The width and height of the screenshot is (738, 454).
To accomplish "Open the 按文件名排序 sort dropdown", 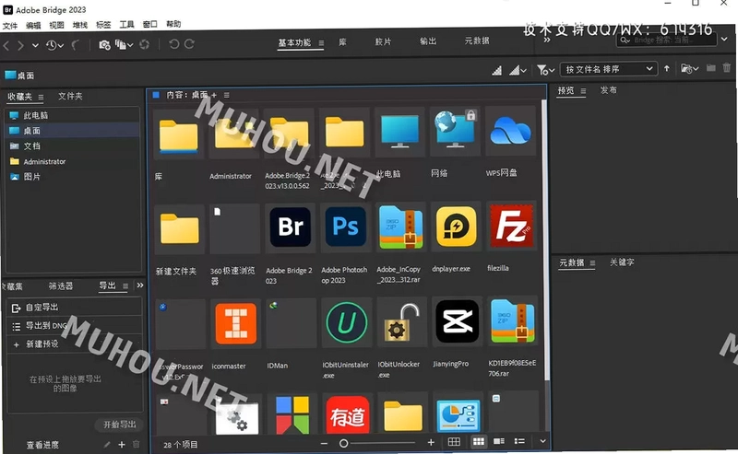I will click(609, 69).
